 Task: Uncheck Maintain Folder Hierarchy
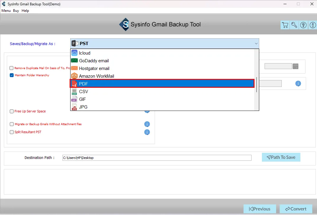12,75
